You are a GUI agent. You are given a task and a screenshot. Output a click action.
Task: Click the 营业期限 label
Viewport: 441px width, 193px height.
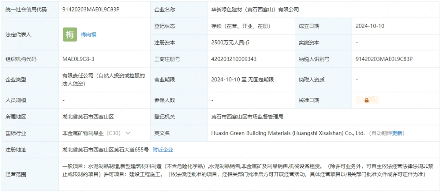(x=165, y=80)
